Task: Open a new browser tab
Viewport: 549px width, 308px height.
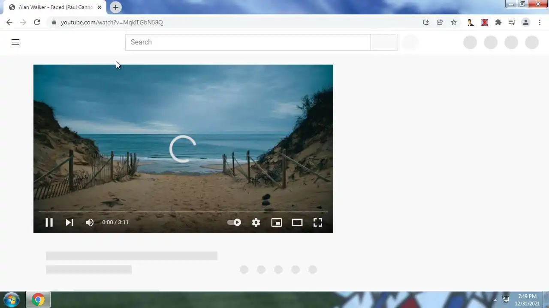Action: [x=115, y=7]
